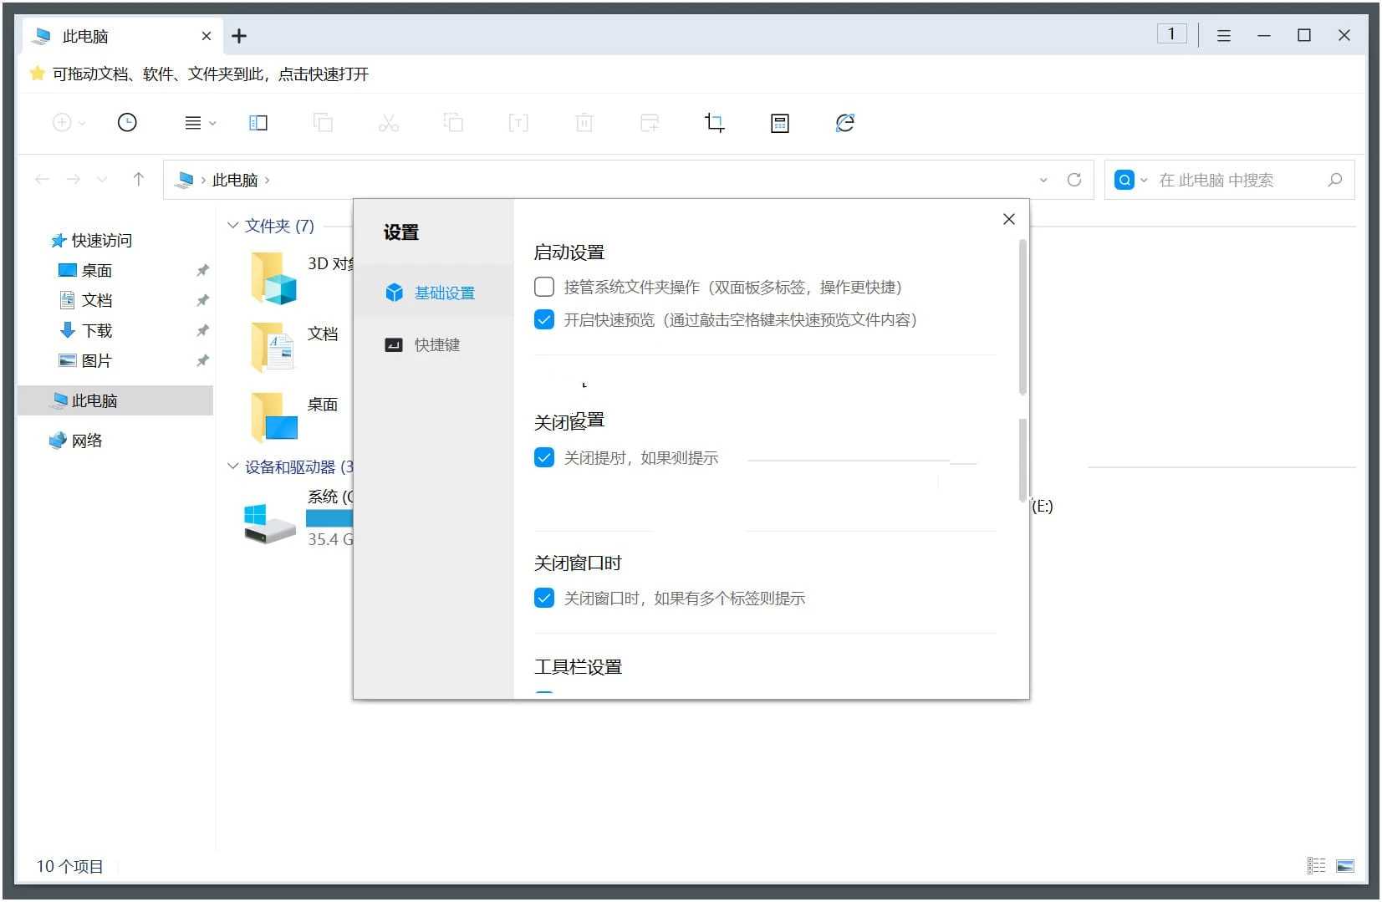Viewport: 1382px width, 902px height.
Task: Select the copy icon in the toolbar
Action: [323, 122]
